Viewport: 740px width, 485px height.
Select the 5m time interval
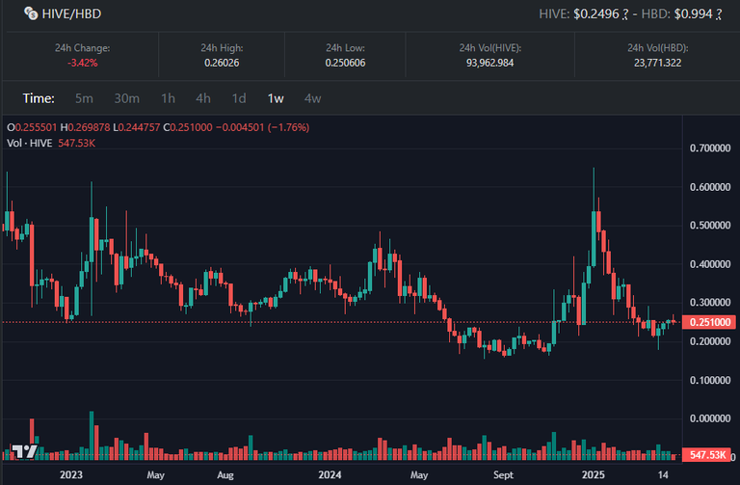[84, 98]
